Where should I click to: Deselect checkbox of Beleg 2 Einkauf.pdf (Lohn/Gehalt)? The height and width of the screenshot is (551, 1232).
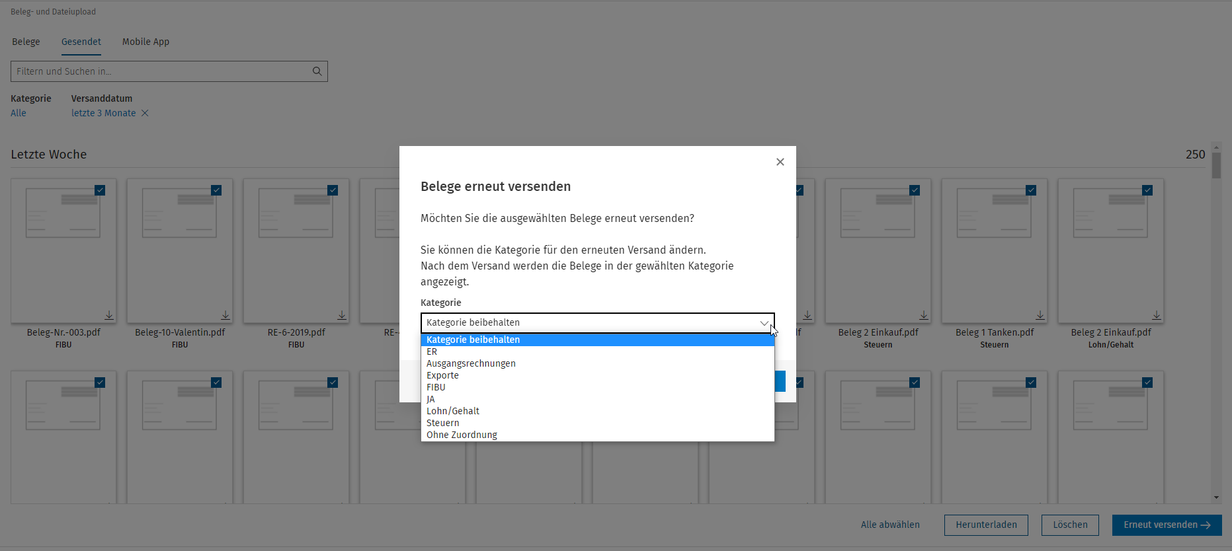pyautogui.click(x=1147, y=190)
